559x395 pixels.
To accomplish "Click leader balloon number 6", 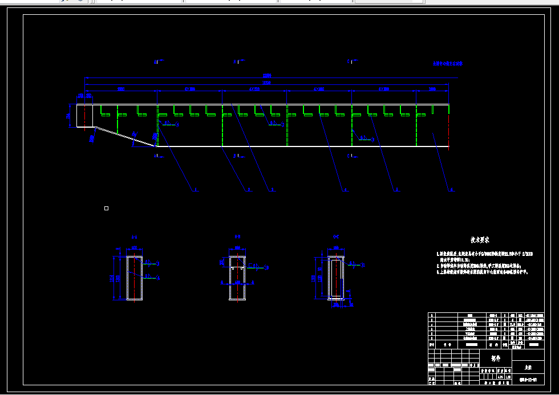I will click(451, 189).
